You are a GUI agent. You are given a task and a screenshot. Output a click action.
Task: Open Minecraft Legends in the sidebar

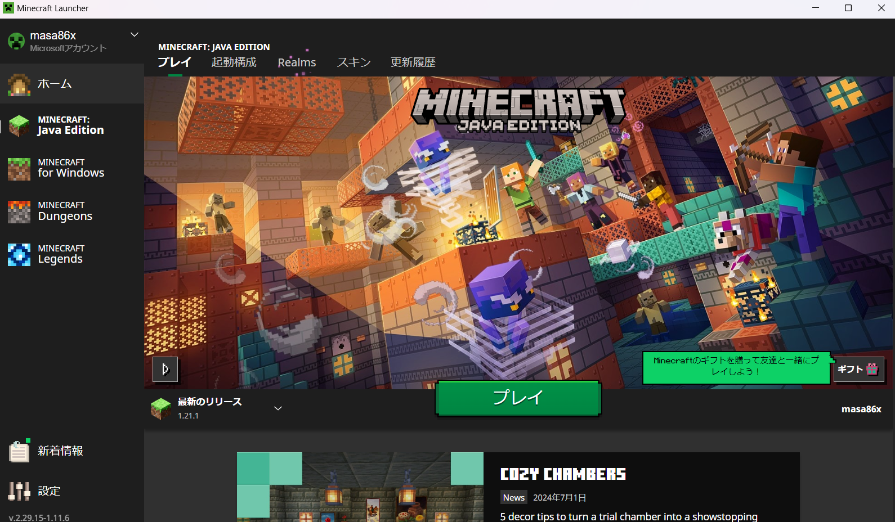(x=72, y=254)
